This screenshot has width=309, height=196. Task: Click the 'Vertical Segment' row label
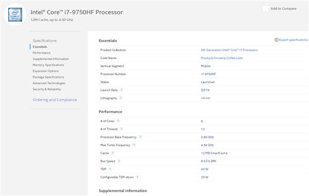coord(112,66)
